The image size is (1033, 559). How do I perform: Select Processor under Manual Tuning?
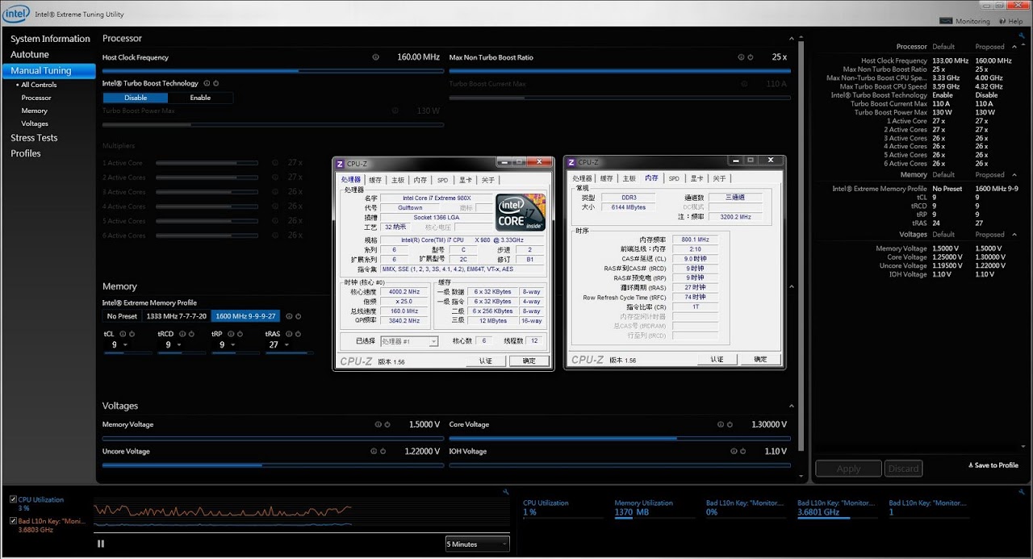point(36,98)
